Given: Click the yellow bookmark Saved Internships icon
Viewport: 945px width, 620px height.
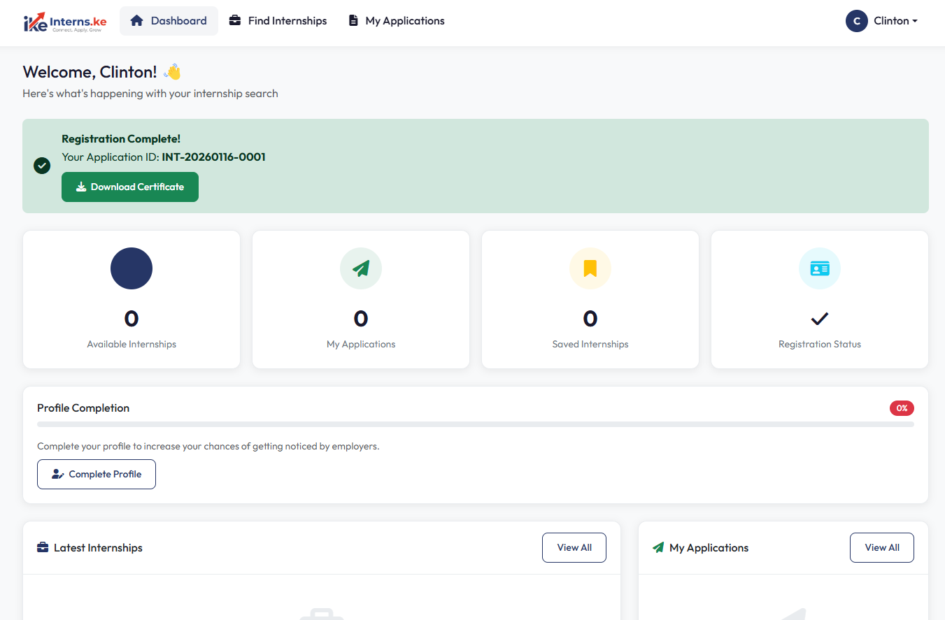Looking at the screenshot, I should pyautogui.click(x=590, y=268).
